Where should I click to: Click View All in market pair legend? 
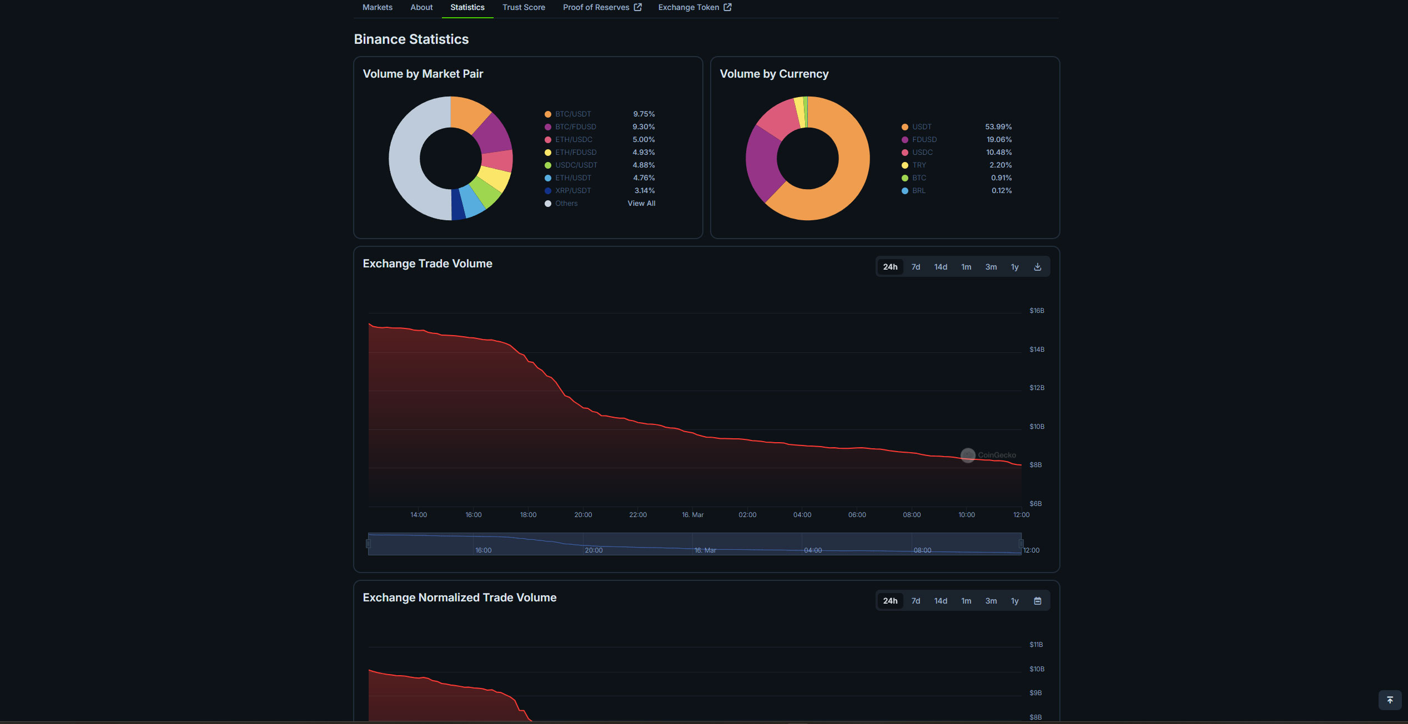641,204
